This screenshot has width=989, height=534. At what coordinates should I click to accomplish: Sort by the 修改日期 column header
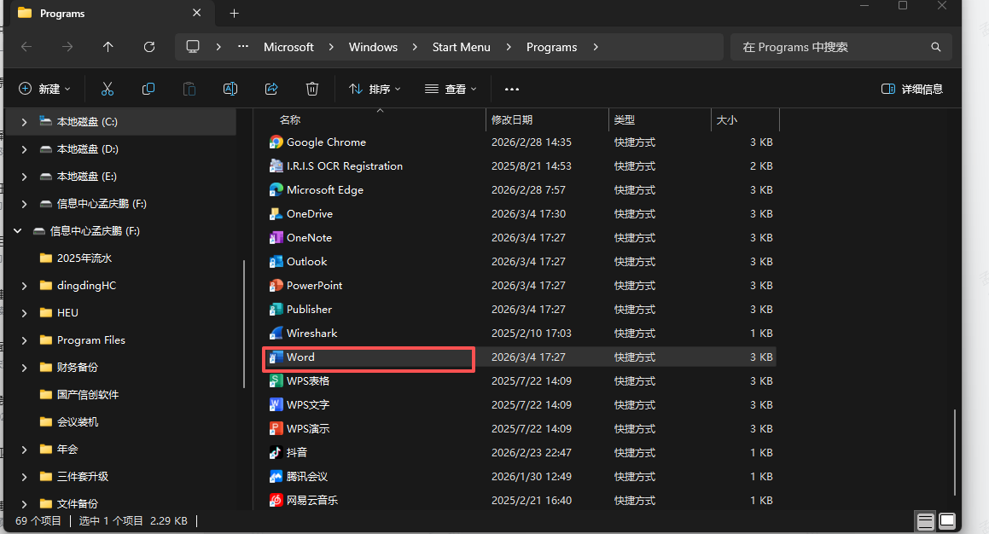(x=512, y=120)
